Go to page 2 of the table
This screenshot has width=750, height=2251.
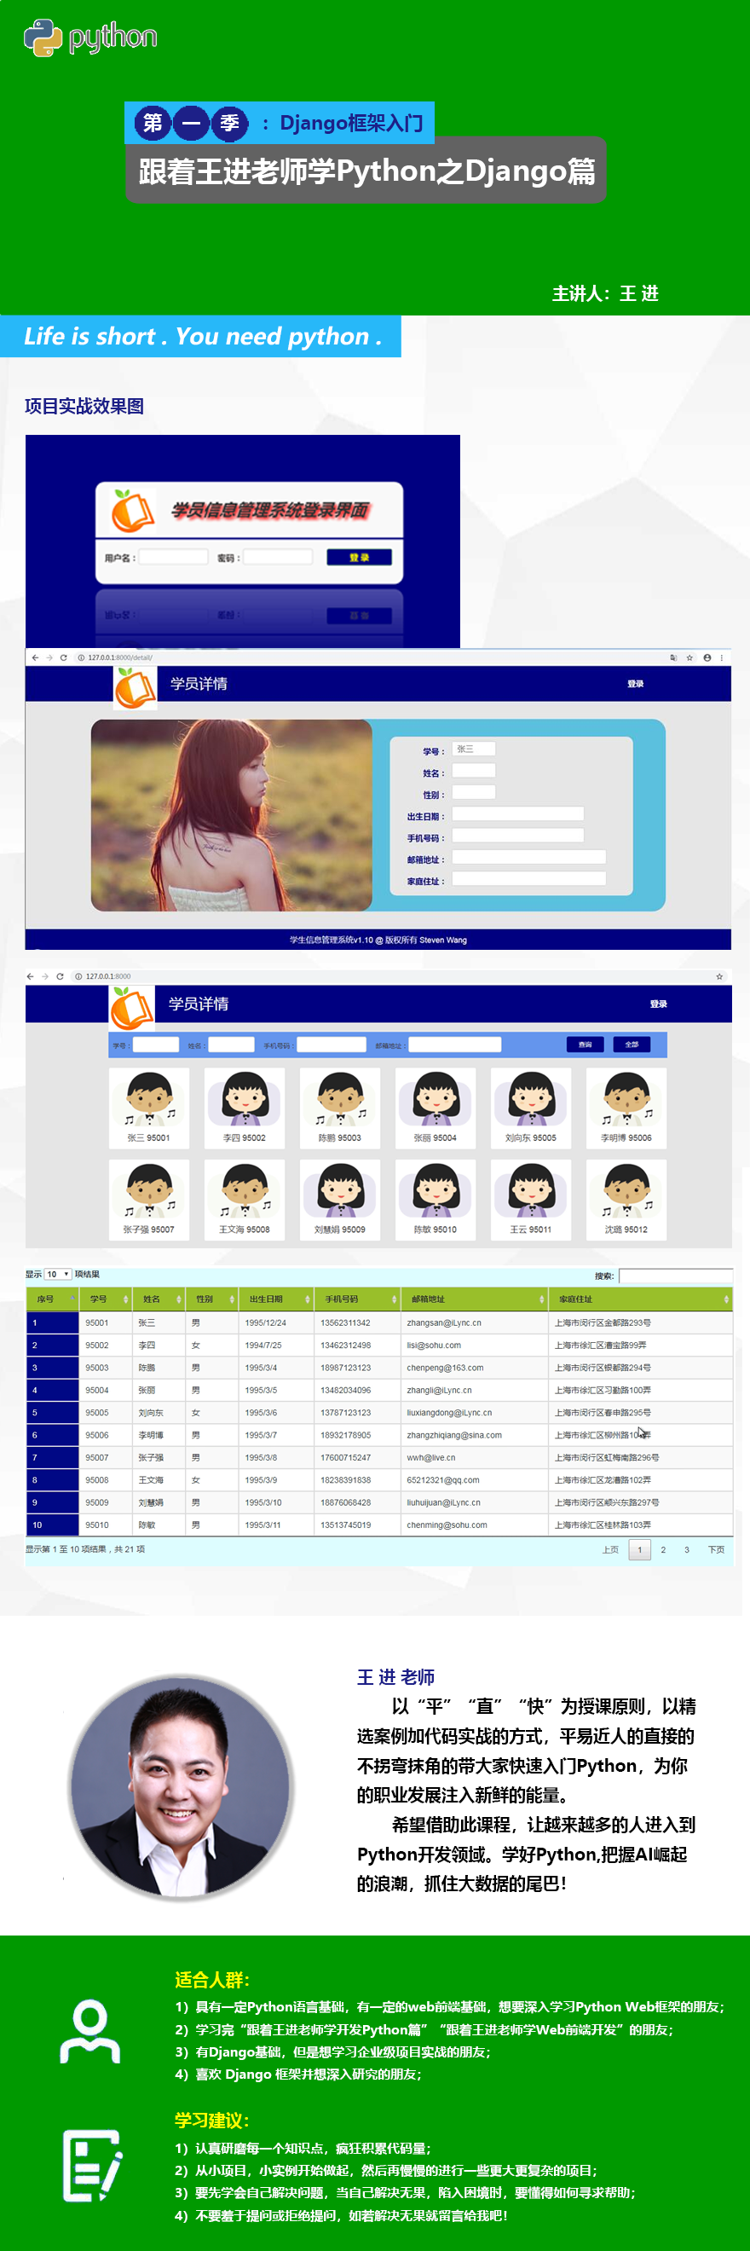point(663,1549)
